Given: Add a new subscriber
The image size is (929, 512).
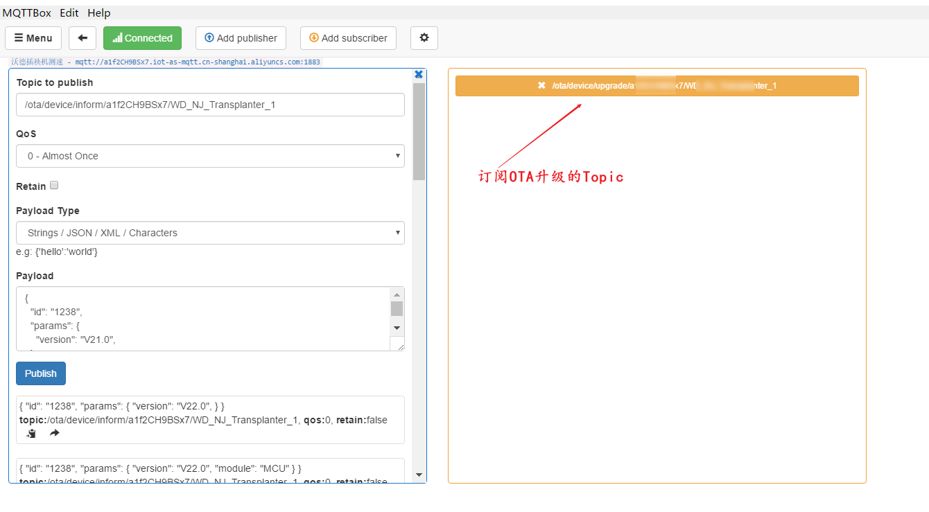Looking at the screenshot, I should tap(348, 38).
